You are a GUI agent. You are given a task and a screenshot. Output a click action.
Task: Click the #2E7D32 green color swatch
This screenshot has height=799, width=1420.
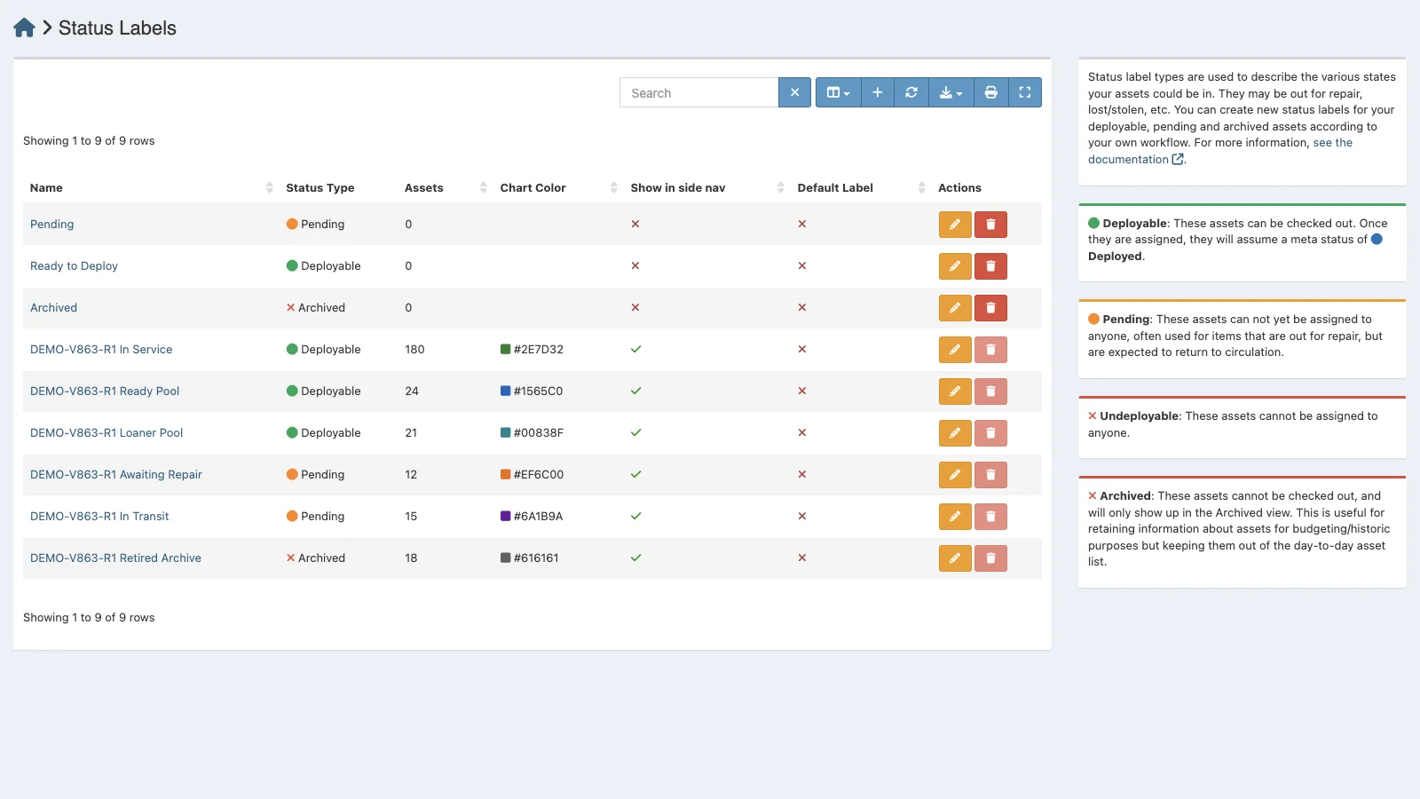(505, 350)
